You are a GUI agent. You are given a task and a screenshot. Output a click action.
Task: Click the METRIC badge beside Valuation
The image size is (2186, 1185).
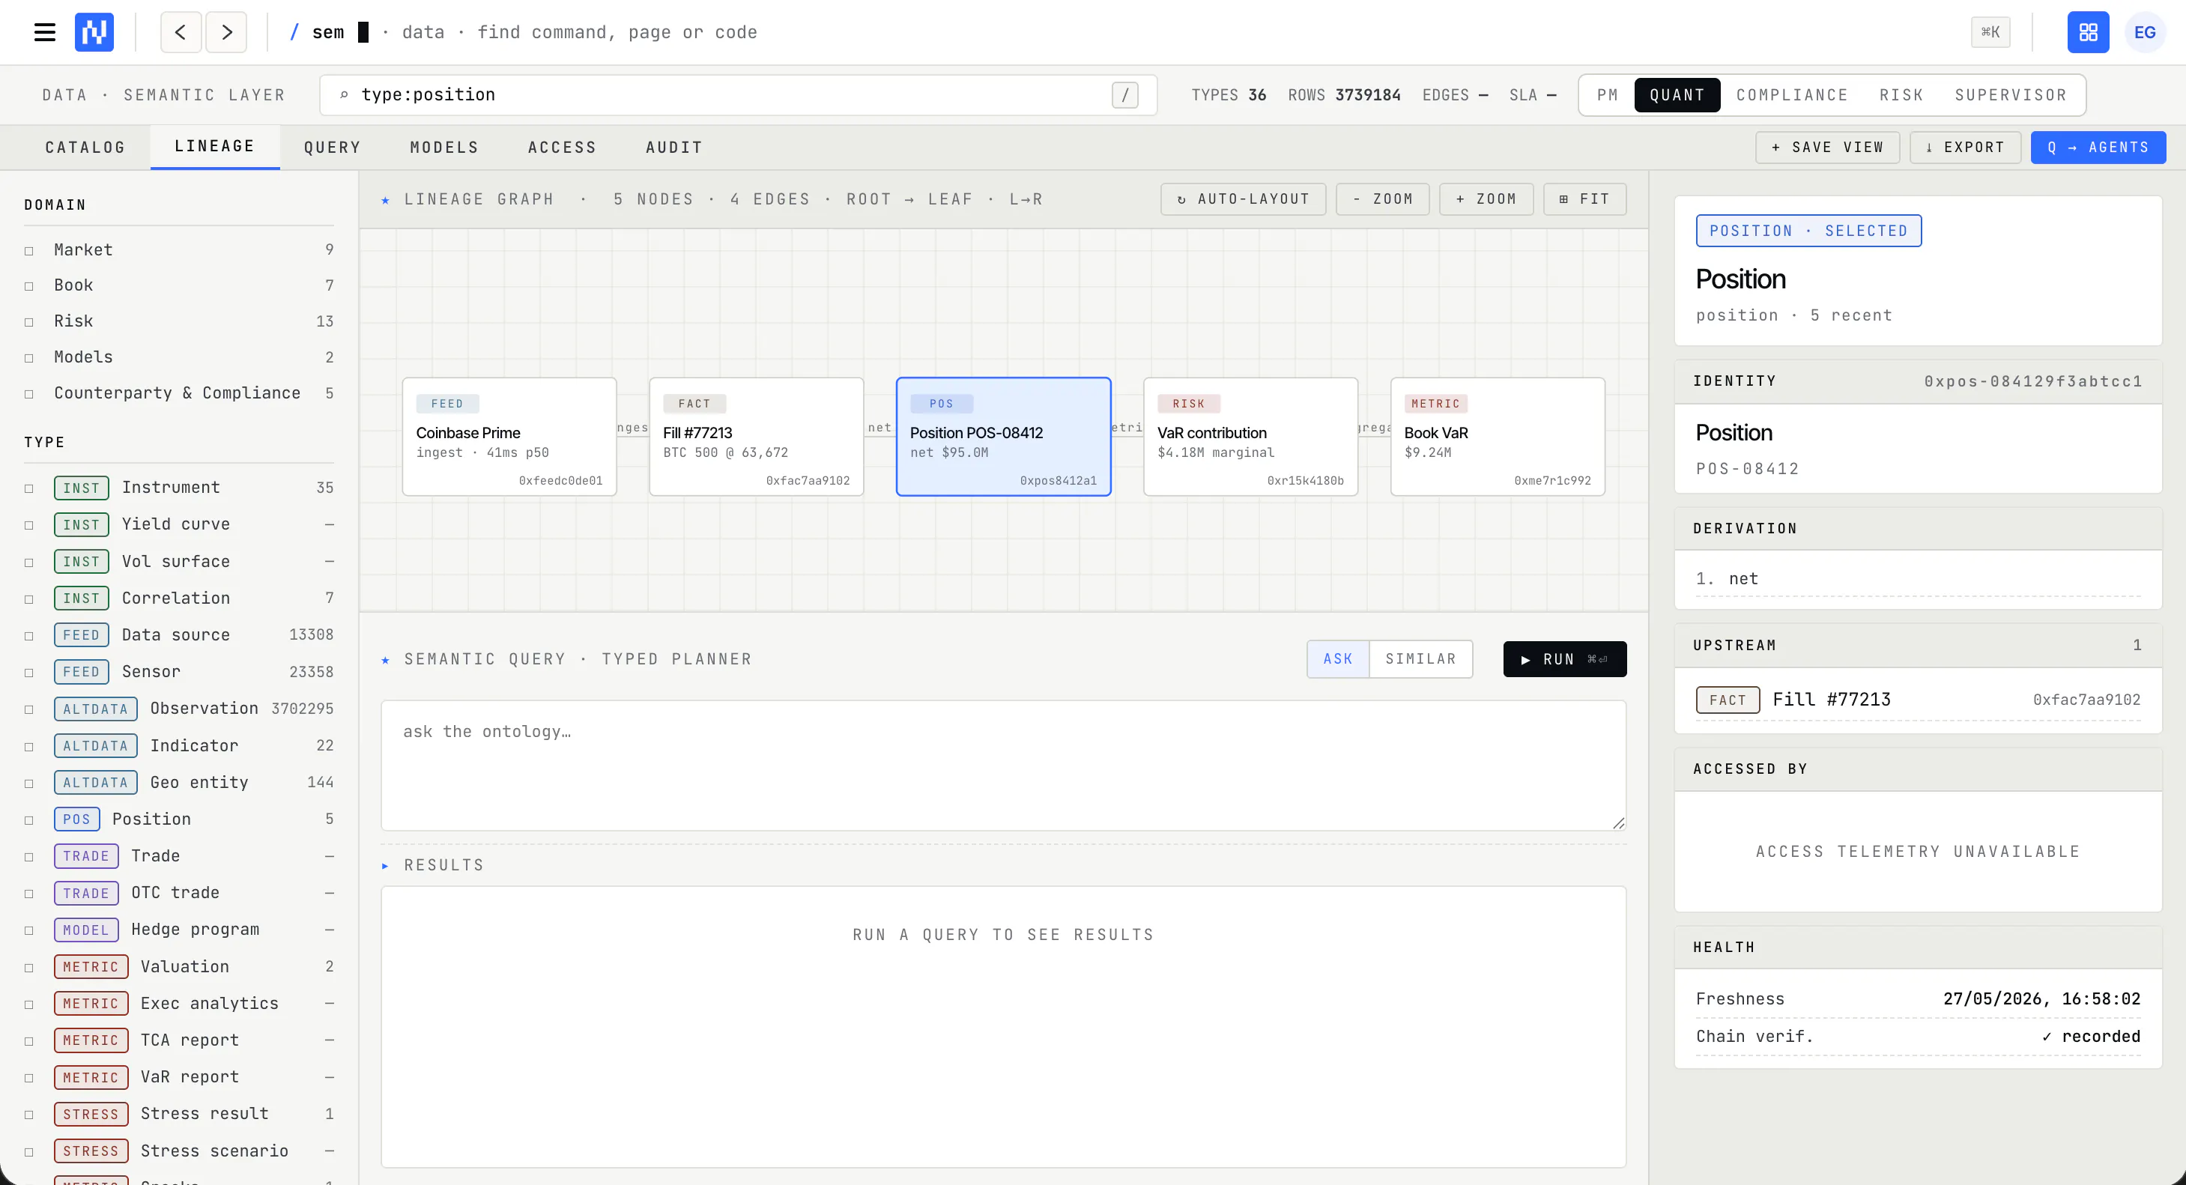[x=91, y=966]
